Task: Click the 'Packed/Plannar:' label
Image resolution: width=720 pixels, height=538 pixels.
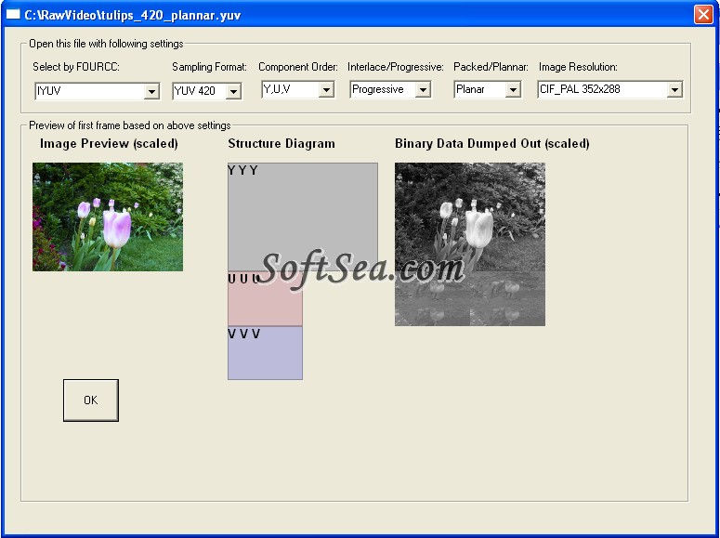Action: pyautogui.click(x=491, y=67)
